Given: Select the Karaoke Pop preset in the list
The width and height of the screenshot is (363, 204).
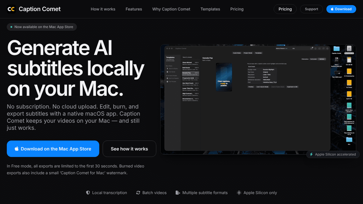Looking at the screenshot, I should pos(191,74).
